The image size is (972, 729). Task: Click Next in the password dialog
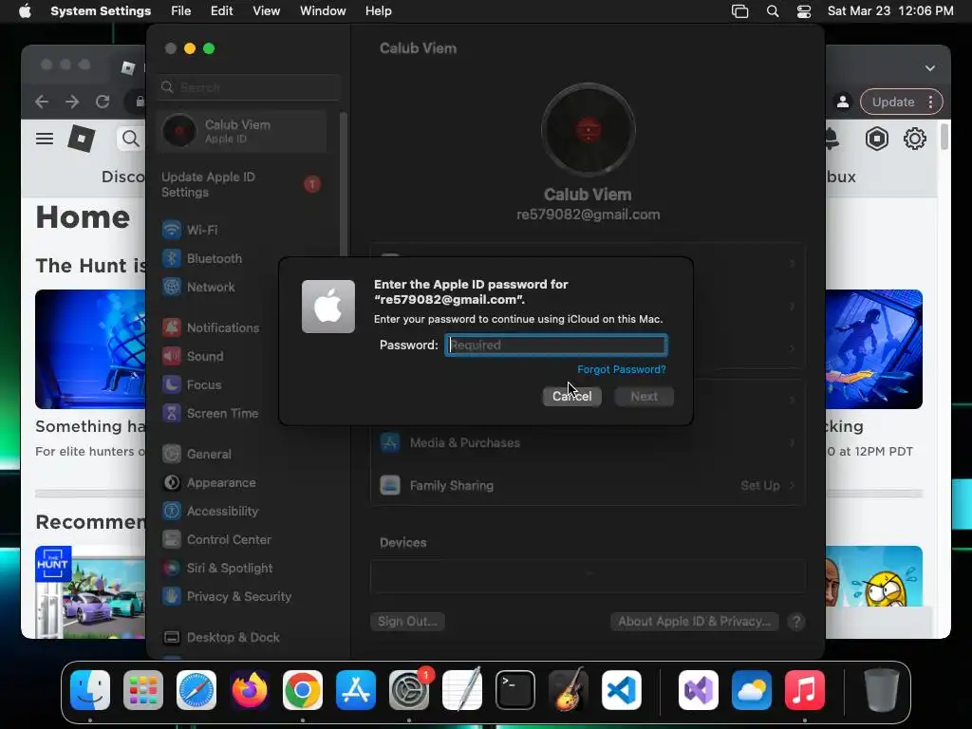[x=645, y=396]
